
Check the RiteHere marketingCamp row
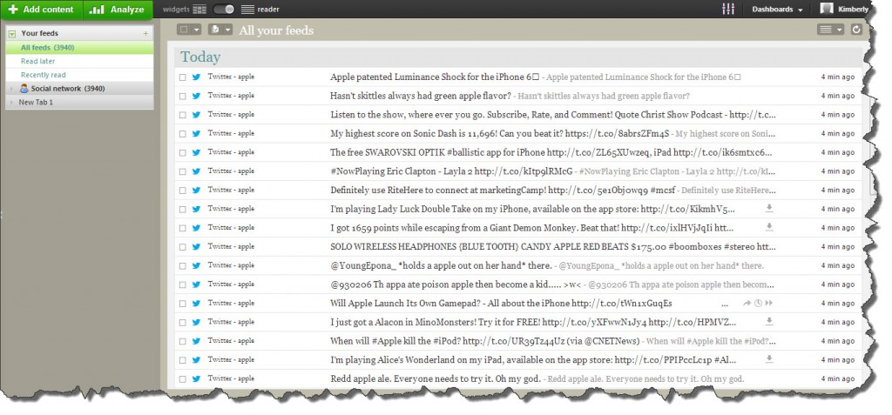click(183, 191)
